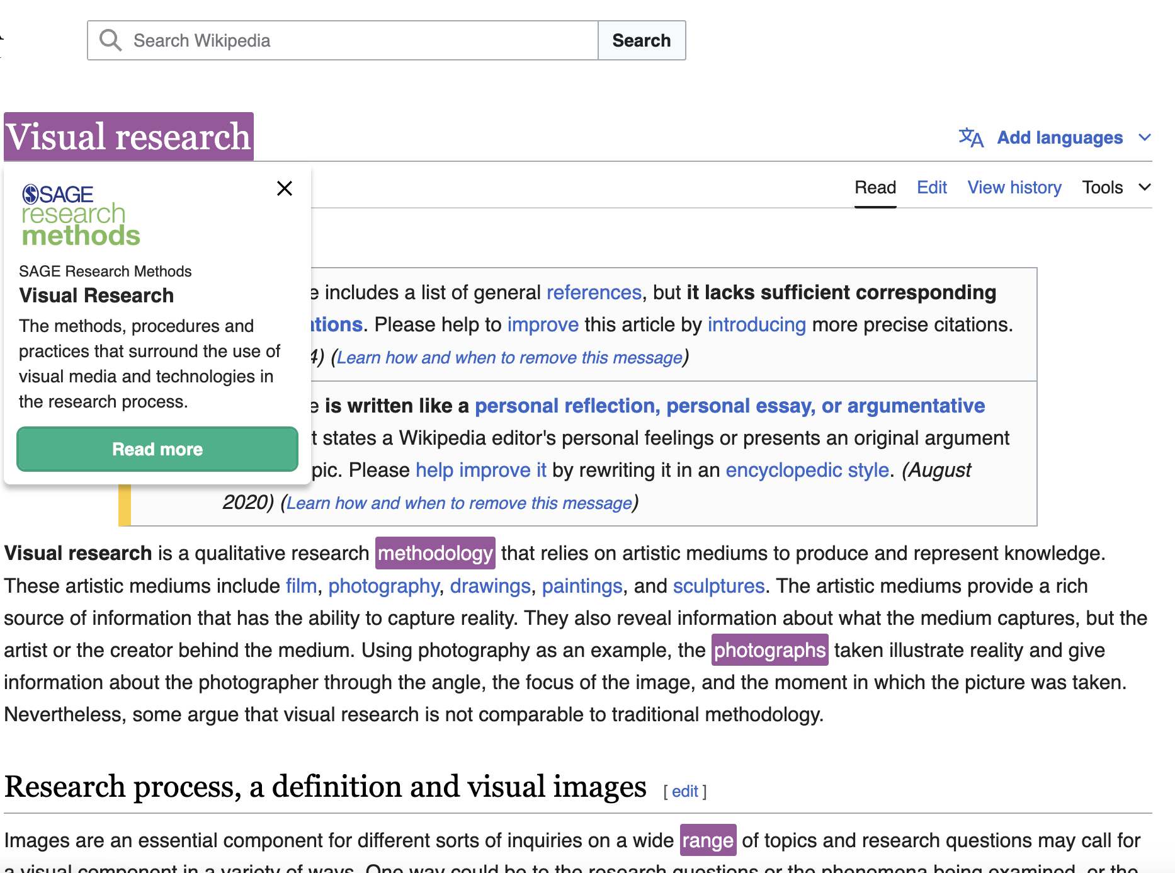Screen dimensions: 1175x873
Task: Open personal reflection, personal essay link
Action: pos(729,406)
